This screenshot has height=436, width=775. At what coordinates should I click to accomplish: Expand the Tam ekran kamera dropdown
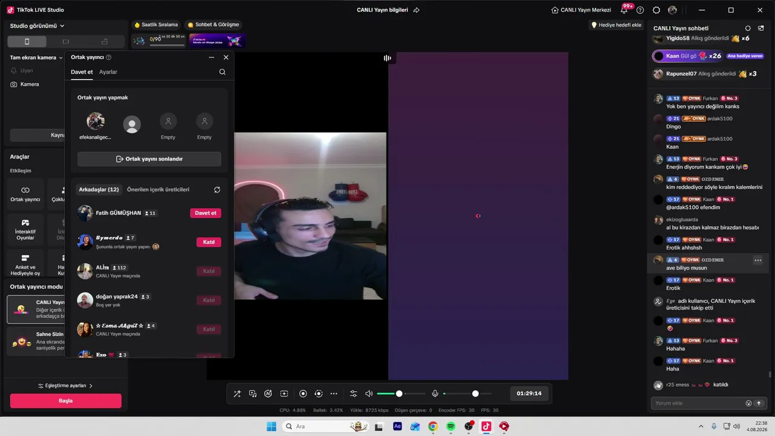point(36,58)
